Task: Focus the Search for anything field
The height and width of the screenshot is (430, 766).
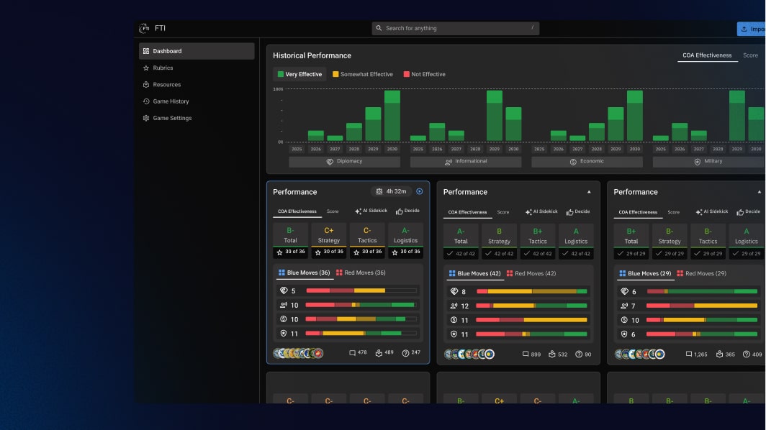Action: (455, 28)
